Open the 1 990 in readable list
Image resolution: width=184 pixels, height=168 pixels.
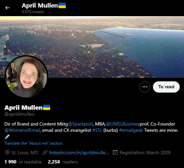23,162
